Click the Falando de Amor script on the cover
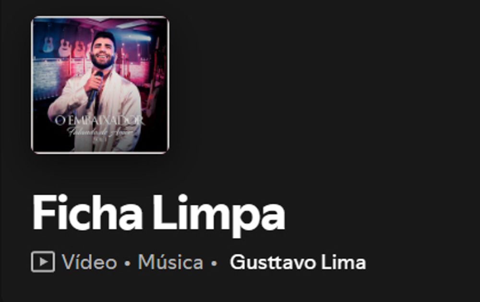Screen dimensions: 480x302 [x=100, y=132]
